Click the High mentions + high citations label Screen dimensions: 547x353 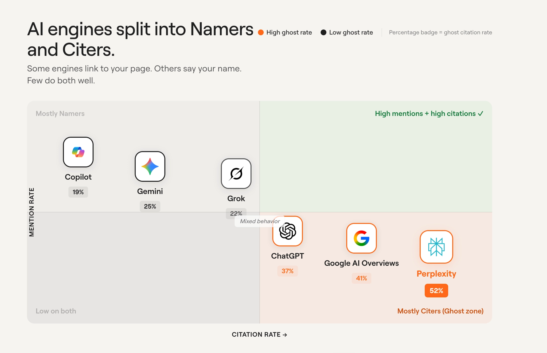[x=429, y=114]
